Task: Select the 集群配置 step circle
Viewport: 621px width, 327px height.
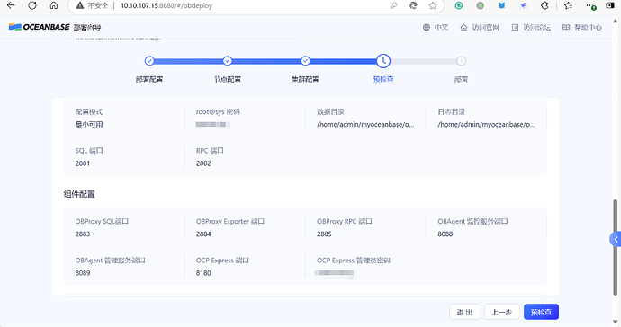Action: (x=305, y=61)
